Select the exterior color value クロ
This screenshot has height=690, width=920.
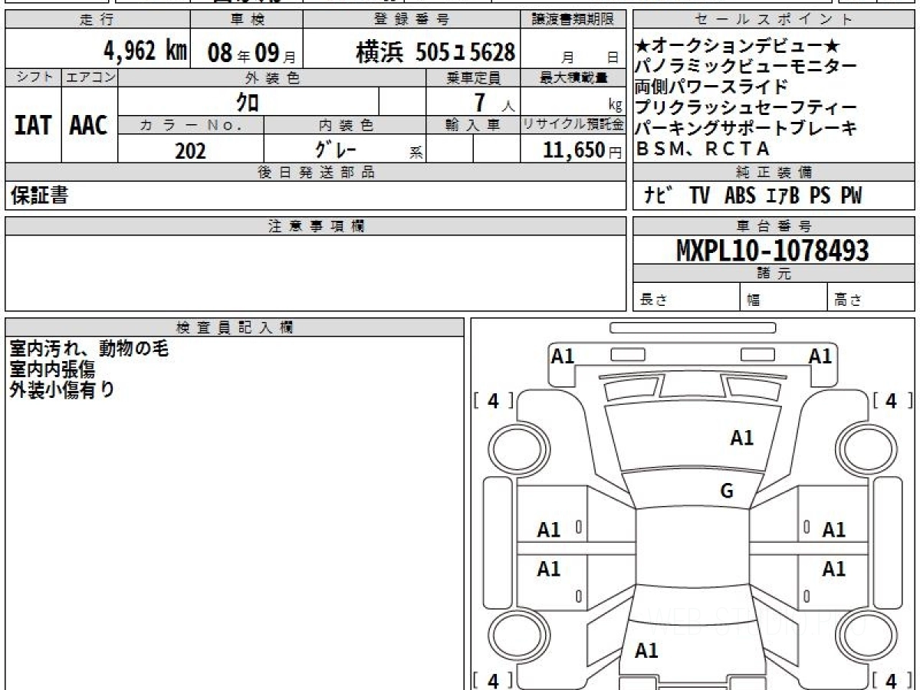click(248, 101)
